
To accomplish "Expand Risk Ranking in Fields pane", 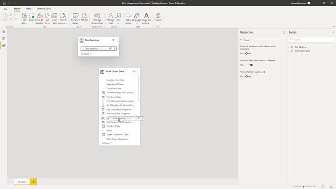I will coord(289,47).
